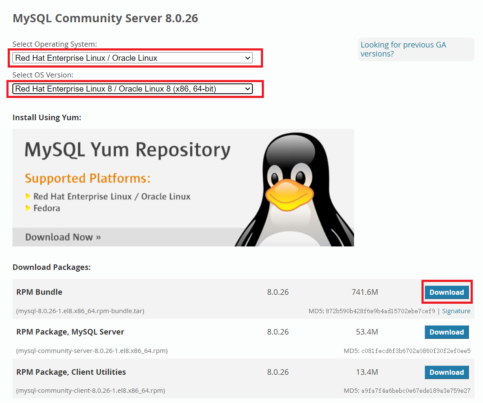Click the OS Version dropdown arrow
The width and height of the screenshot is (483, 403).
point(248,89)
